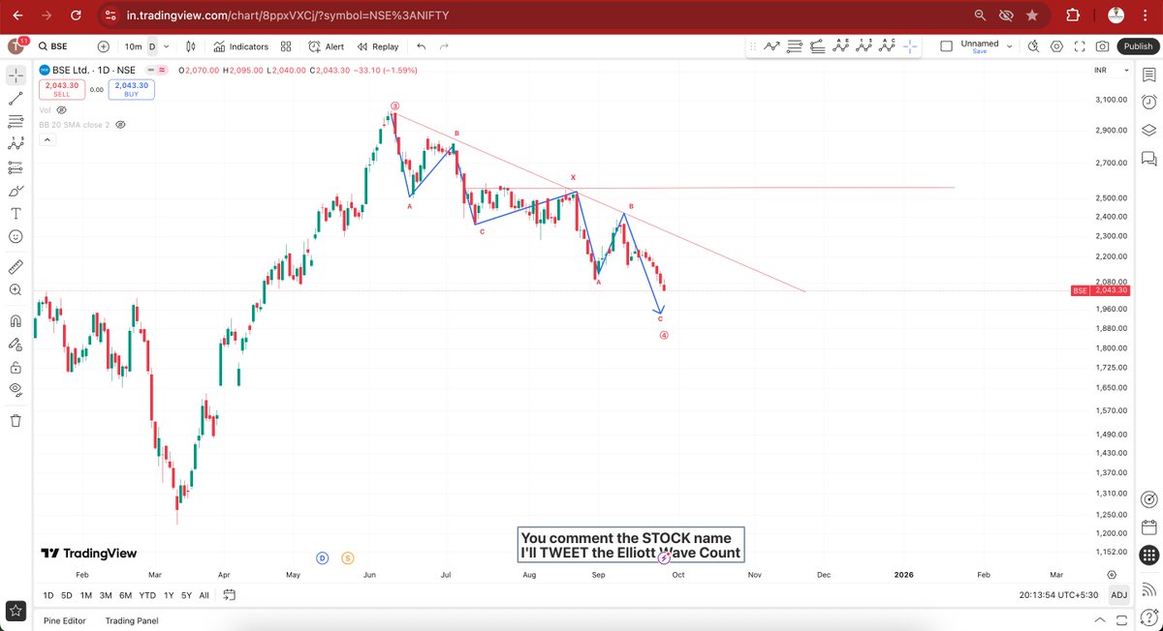Select Elliott 12345 impulse wave tool
The image size is (1163, 631).
tap(864, 45)
